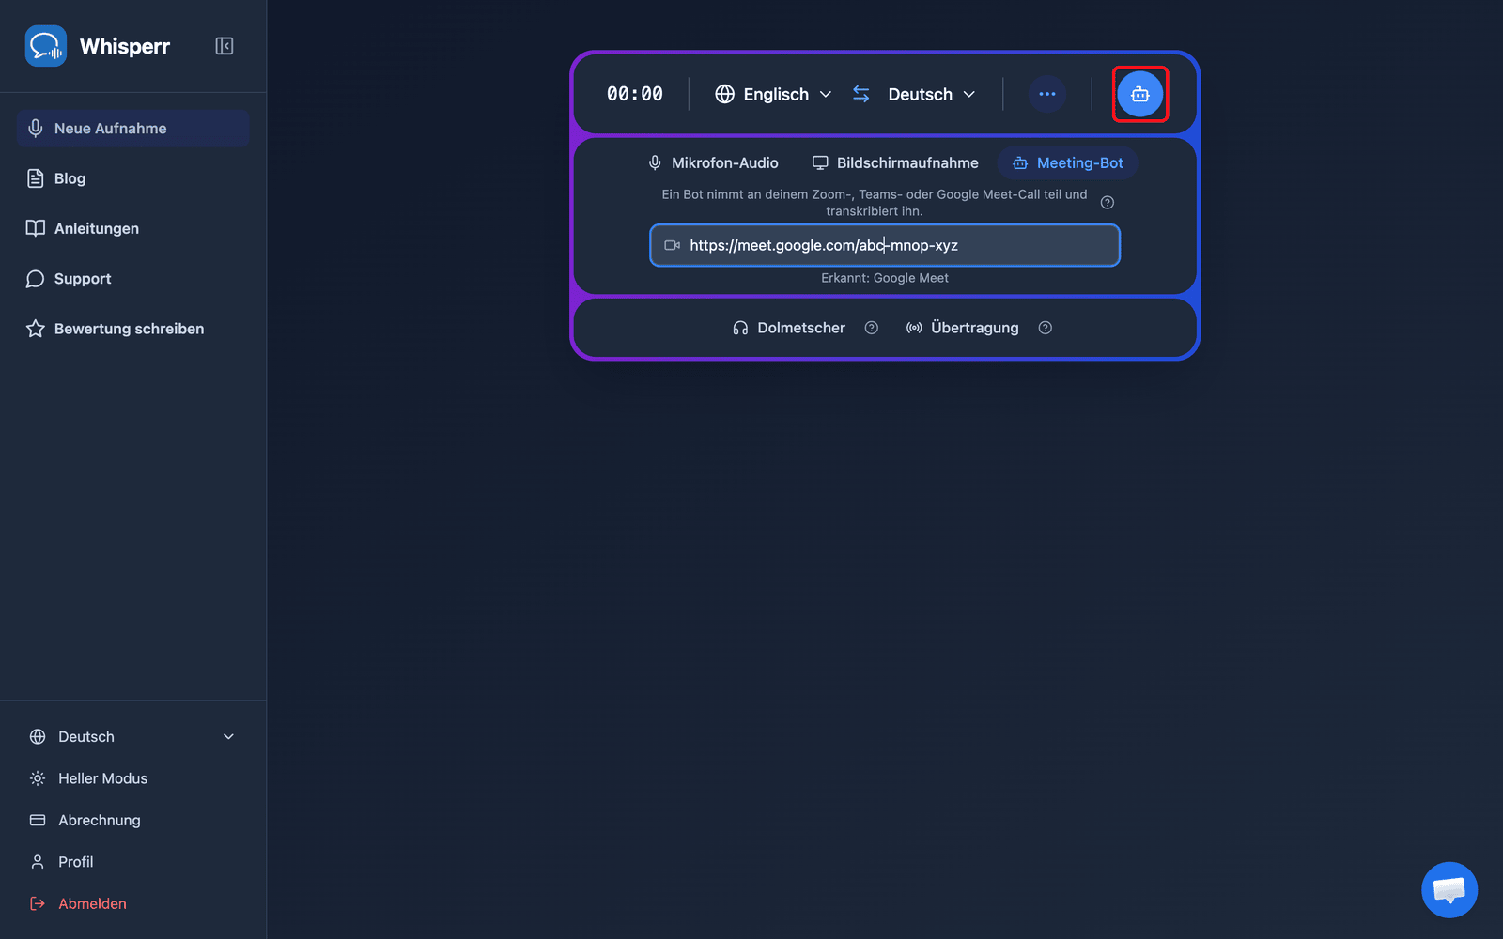
Task: Expand the Deutsch interface language dropdown
Action: pyautogui.click(x=132, y=737)
